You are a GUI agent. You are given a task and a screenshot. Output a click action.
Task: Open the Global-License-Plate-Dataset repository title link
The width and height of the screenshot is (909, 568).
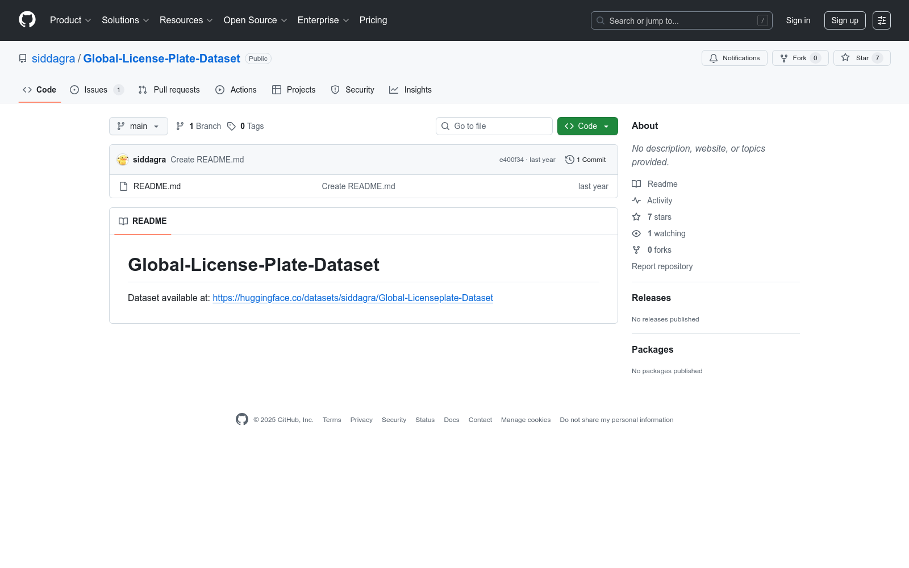[x=162, y=59]
